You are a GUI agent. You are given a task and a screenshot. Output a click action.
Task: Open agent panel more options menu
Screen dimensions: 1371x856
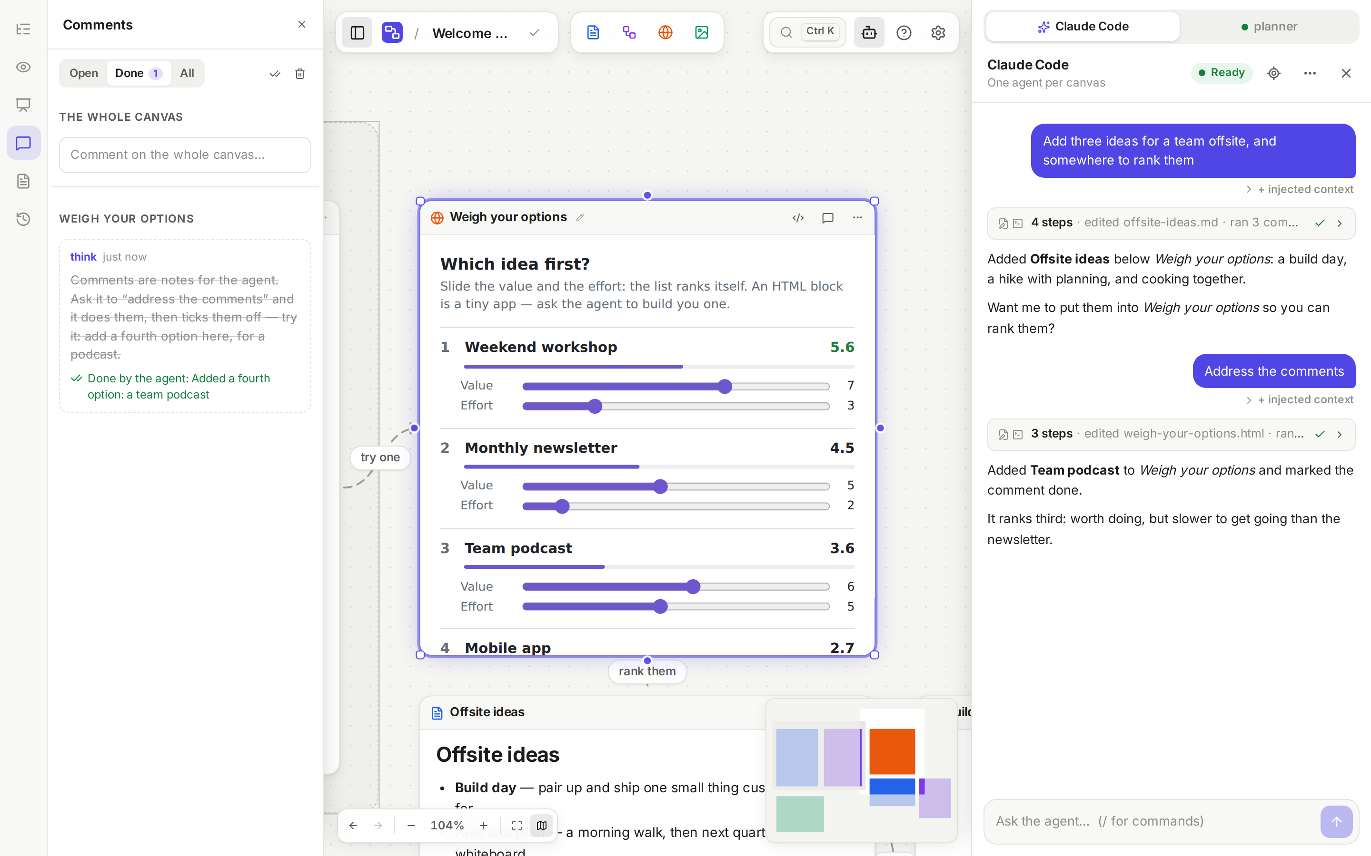[1310, 73]
